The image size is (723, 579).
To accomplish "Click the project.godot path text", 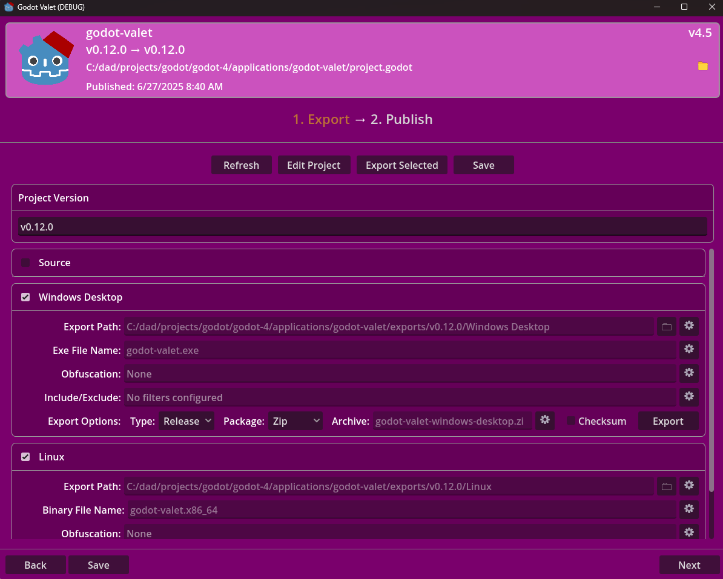I will pos(249,67).
